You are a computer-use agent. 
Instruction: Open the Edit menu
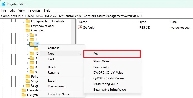(12, 10)
